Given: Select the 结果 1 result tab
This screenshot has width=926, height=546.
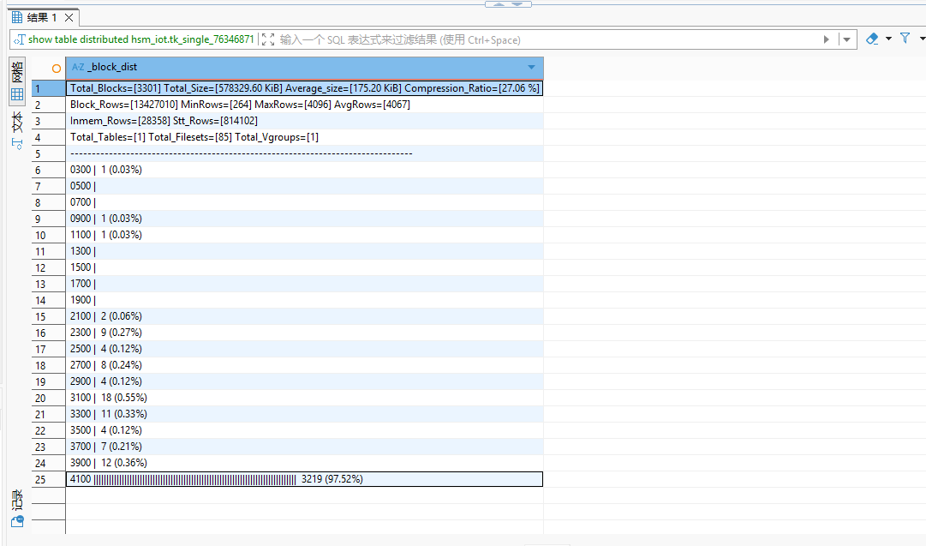Looking at the screenshot, I should [41, 17].
